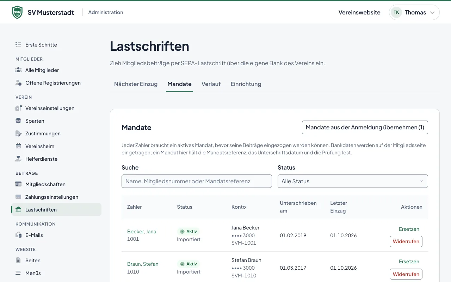
Task: Click Widerrufen for Becker, Jana
Action: (x=406, y=241)
